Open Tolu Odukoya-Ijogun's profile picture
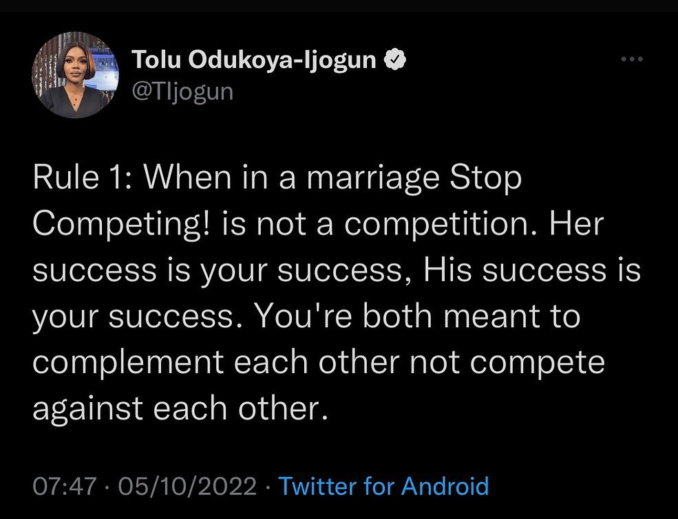The width and height of the screenshot is (678, 519). (73, 76)
